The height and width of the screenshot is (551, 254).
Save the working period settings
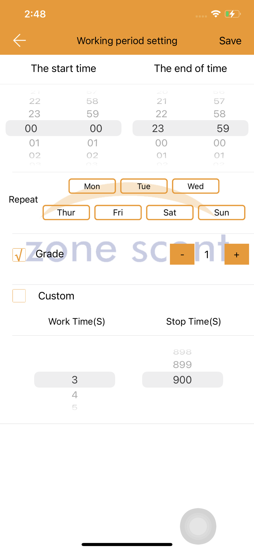click(230, 41)
